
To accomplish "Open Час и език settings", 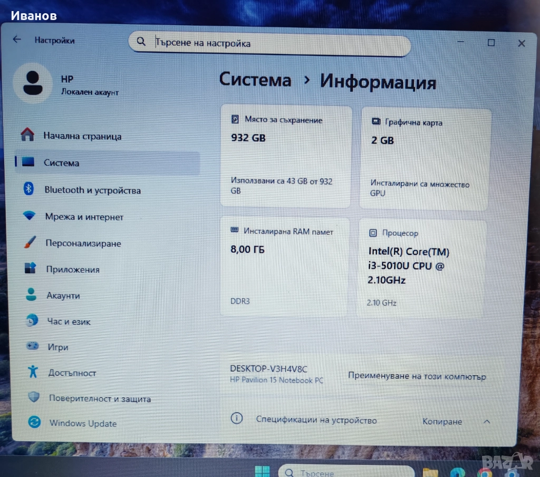I will (x=69, y=321).
